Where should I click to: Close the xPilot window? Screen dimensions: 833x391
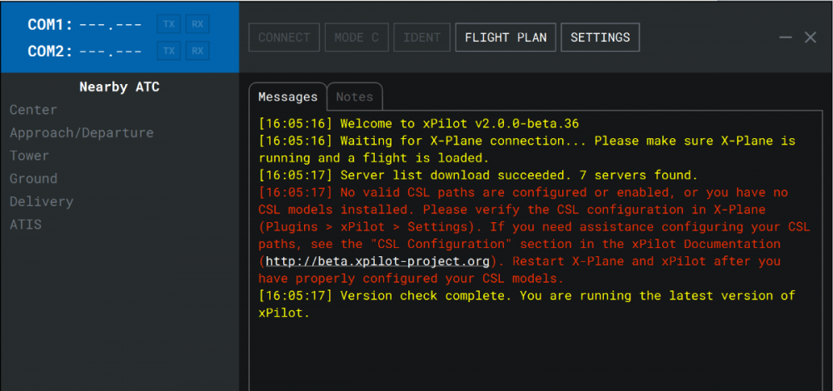(810, 37)
